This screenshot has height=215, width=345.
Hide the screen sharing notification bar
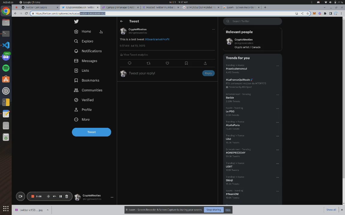(x=228, y=210)
